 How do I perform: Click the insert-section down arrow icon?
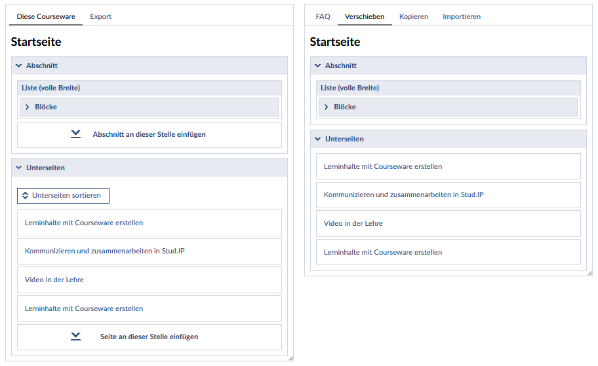(75, 134)
